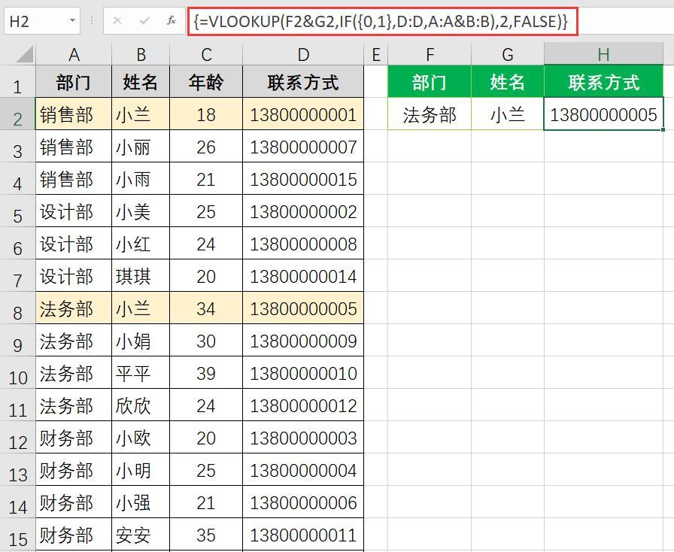The image size is (674, 552).
Task: Click the Enter checkmark formula icon
Action: (144, 20)
